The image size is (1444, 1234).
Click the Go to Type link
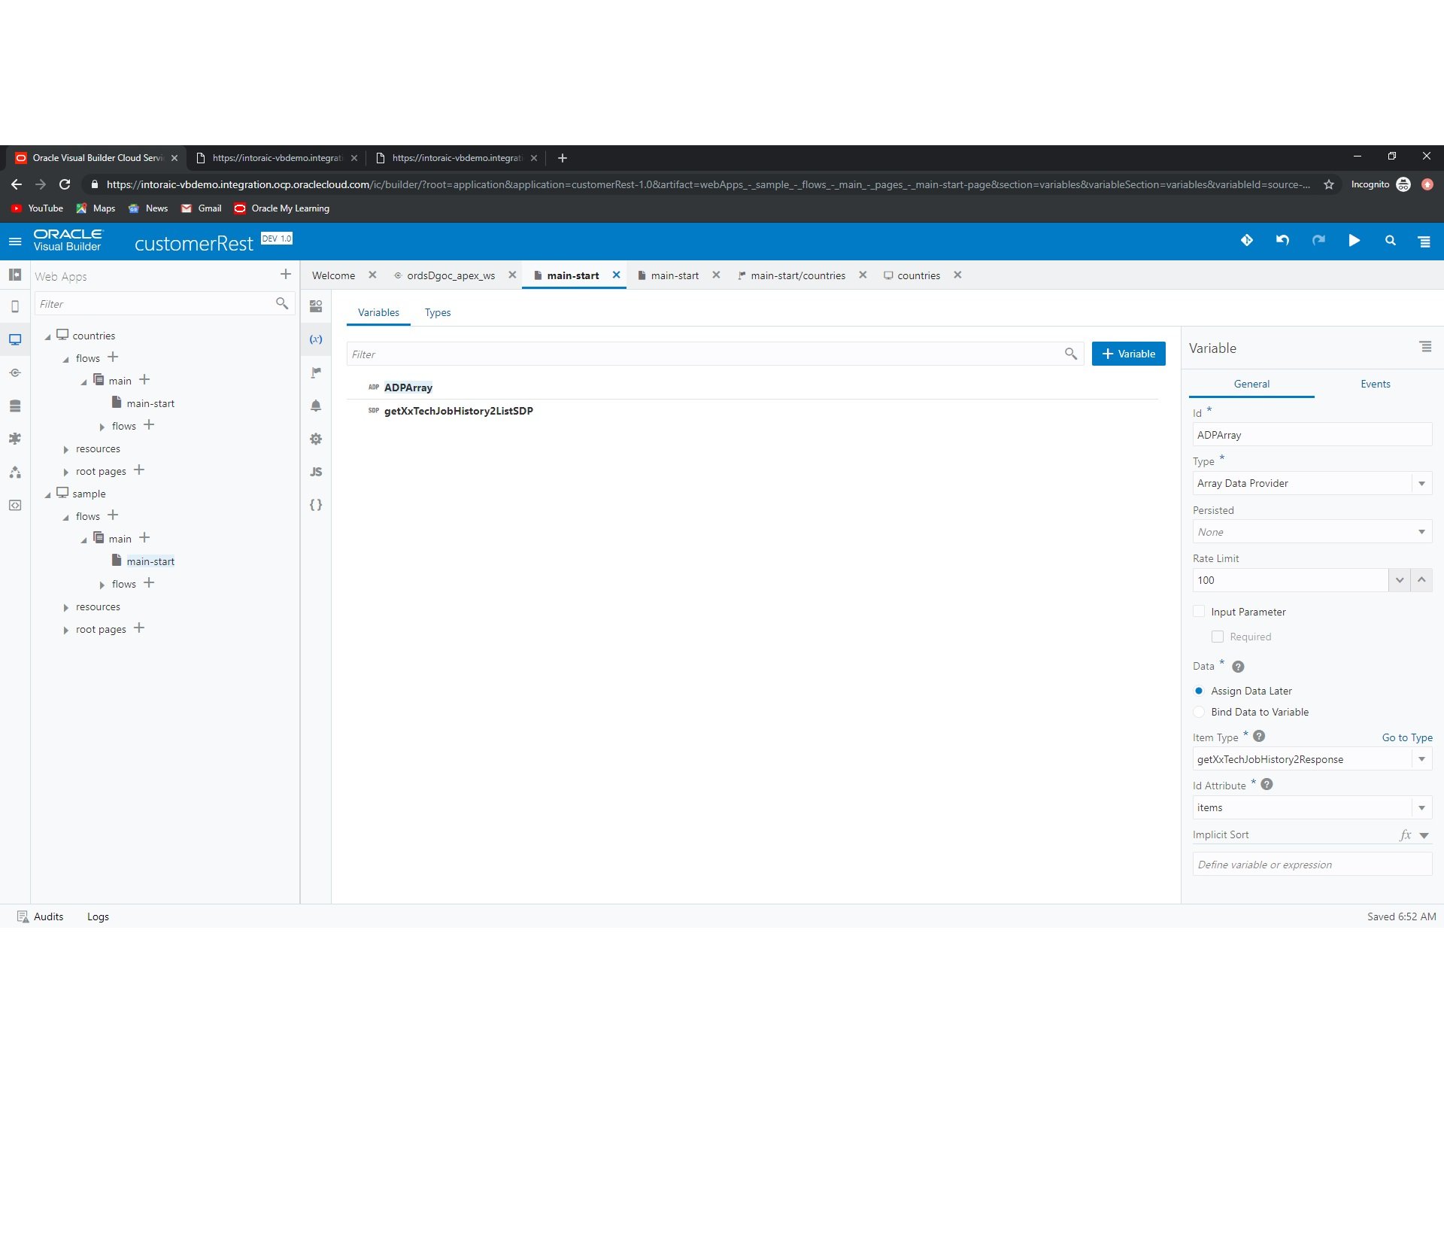[1406, 737]
